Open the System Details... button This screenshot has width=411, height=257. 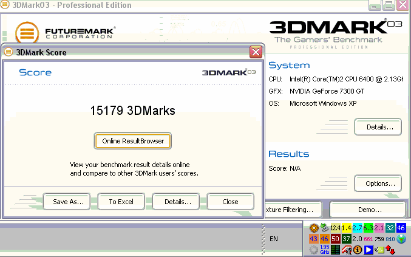(378, 127)
